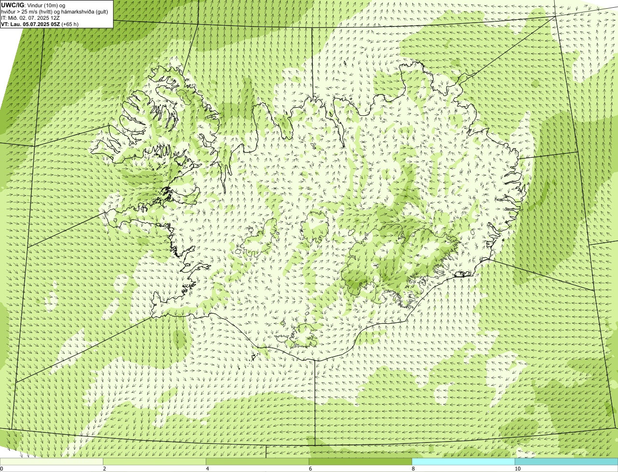Image resolution: width=618 pixels, height=472 pixels.
Task: Click the darker green 6–8 scale segment
Action: point(360,462)
